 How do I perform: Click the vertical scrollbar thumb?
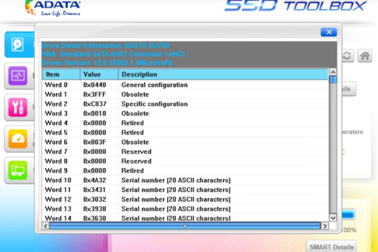tap(333, 79)
